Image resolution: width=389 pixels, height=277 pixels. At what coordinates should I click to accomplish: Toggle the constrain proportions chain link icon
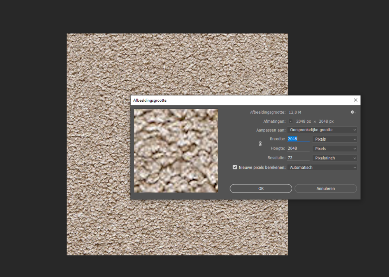pos(260,144)
